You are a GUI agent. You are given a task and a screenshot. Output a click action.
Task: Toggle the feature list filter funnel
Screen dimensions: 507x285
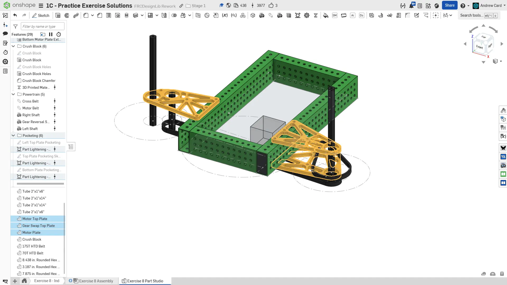click(x=16, y=26)
